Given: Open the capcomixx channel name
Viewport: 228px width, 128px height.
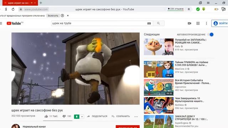Looking at the screenshot, I should [181, 87].
